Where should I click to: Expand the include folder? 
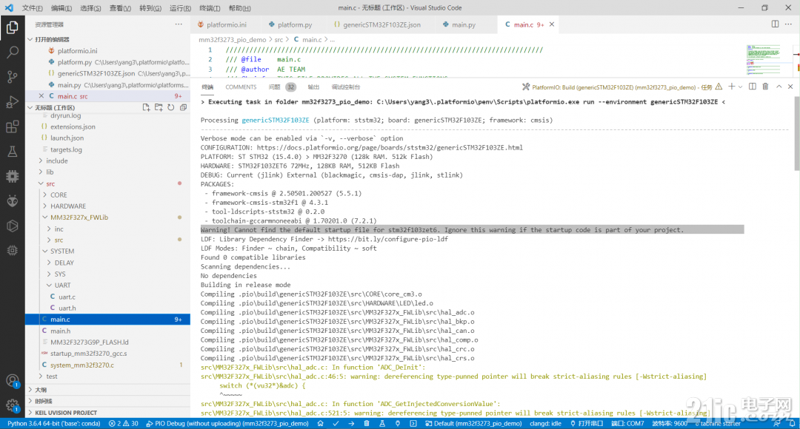[x=41, y=161]
